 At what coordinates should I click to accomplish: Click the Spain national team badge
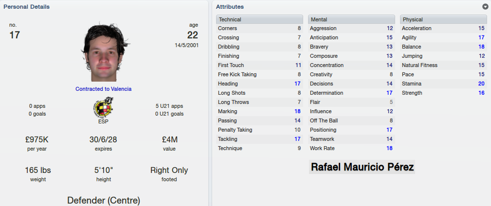pyautogui.click(x=103, y=107)
